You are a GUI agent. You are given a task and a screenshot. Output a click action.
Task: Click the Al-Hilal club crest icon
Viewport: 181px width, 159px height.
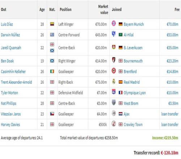(x=114, y=34)
